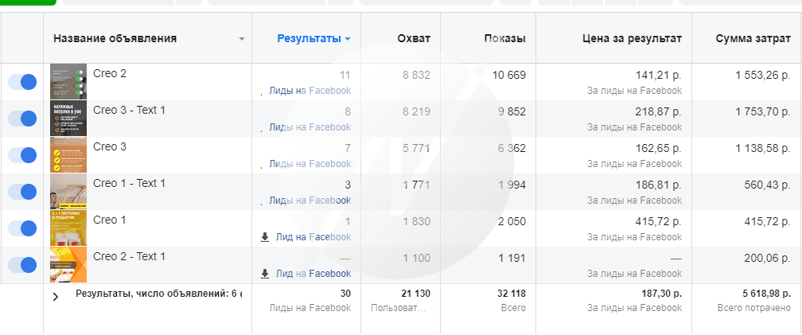Select the total results value 30
The height and width of the screenshot is (335, 802).
tap(345, 294)
